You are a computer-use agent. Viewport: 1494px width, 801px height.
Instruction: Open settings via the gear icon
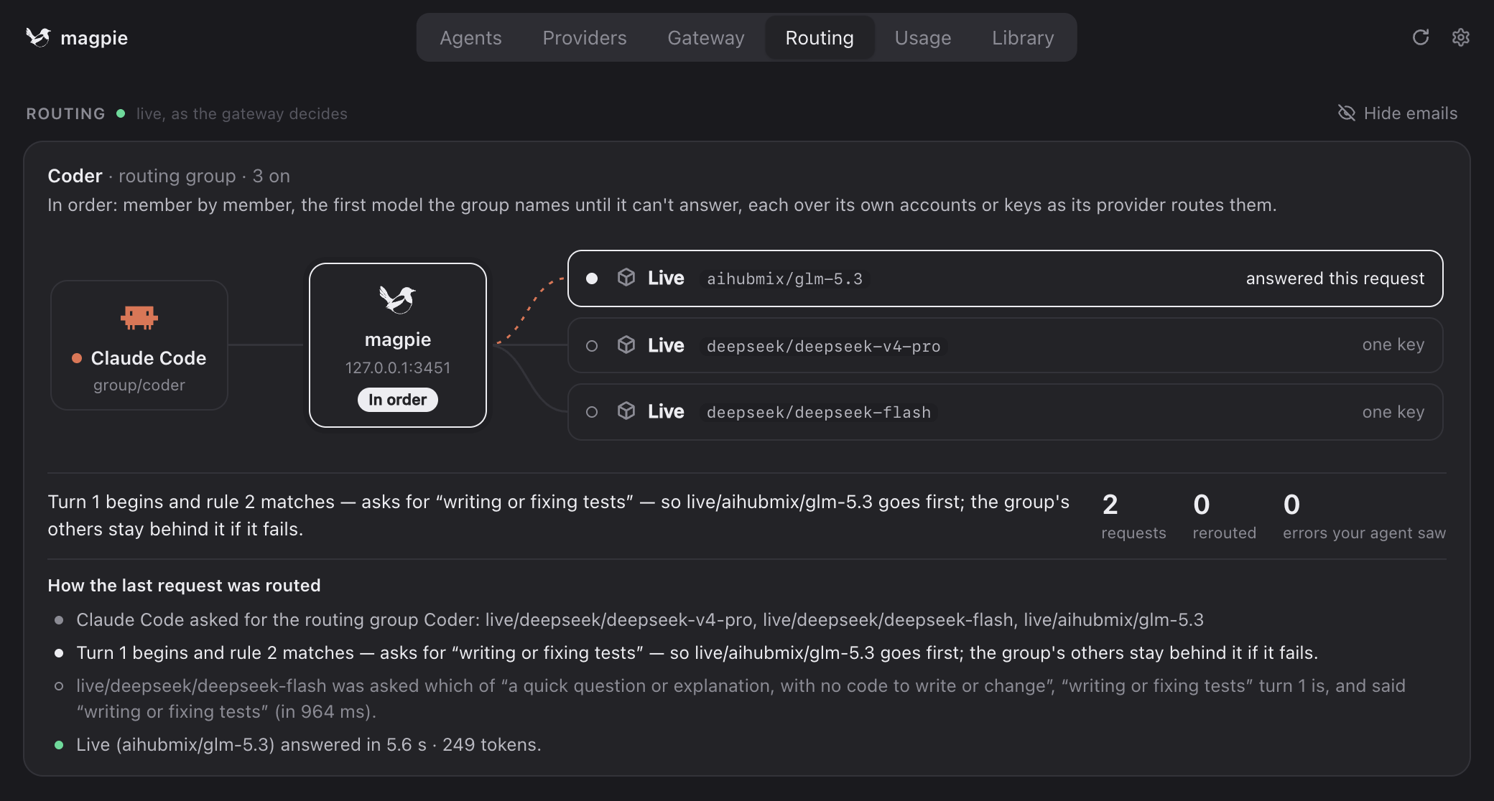(x=1460, y=37)
